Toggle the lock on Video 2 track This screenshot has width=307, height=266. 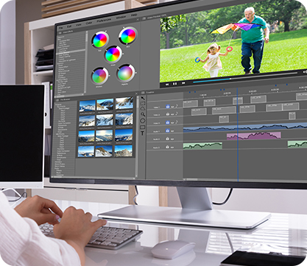(168, 114)
